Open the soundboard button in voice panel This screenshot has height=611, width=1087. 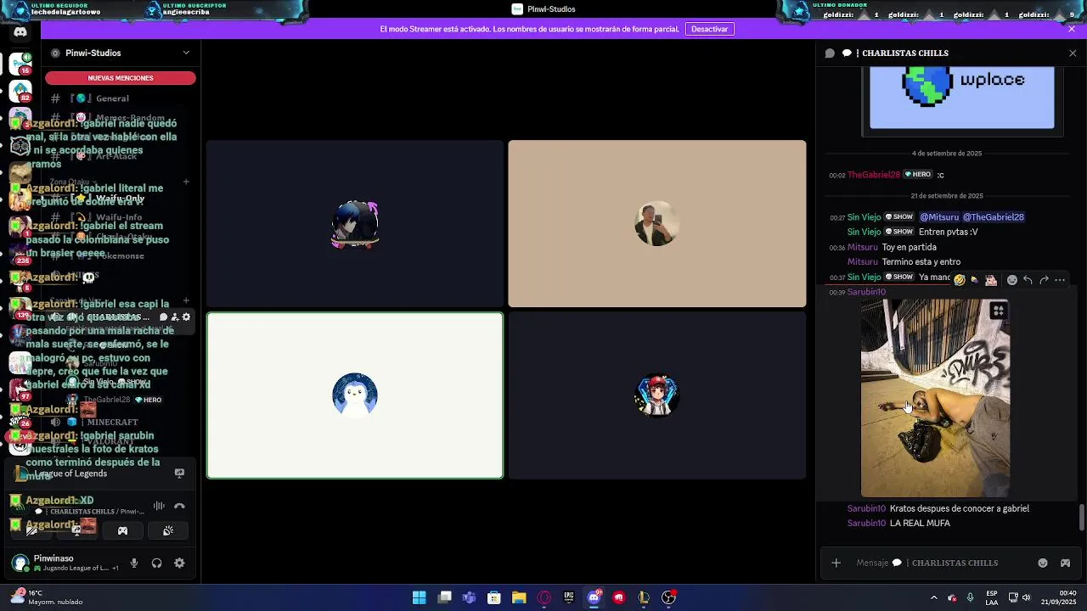pyautogui.click(x=168, y=530)
